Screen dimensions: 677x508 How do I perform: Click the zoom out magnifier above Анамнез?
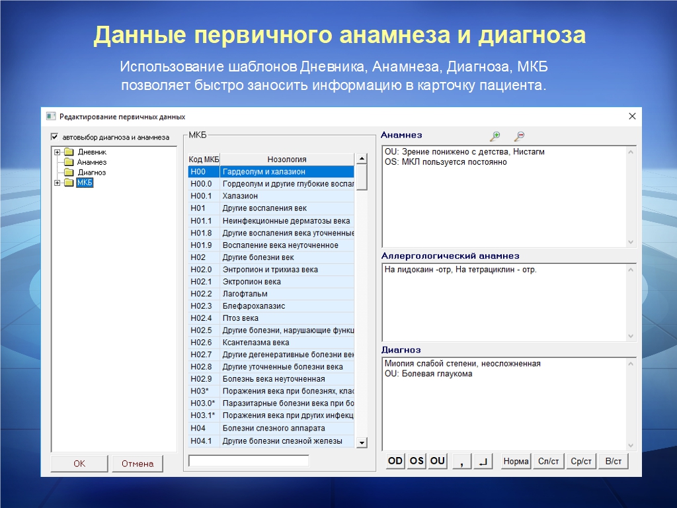519,136
